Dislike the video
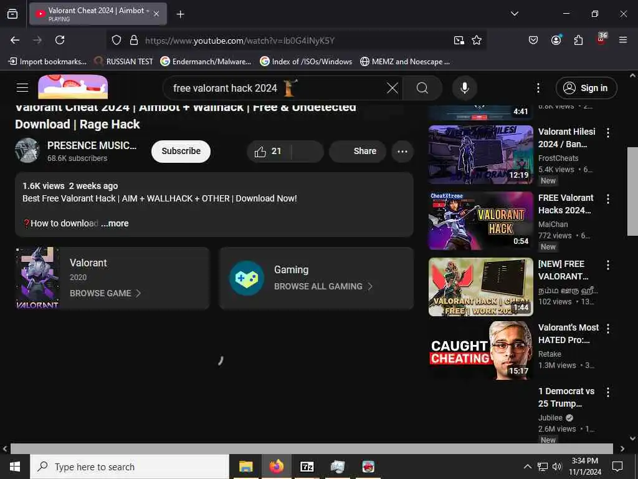Image resolution: width=638 pixels, height=479 pixels. tap(308, 152)
